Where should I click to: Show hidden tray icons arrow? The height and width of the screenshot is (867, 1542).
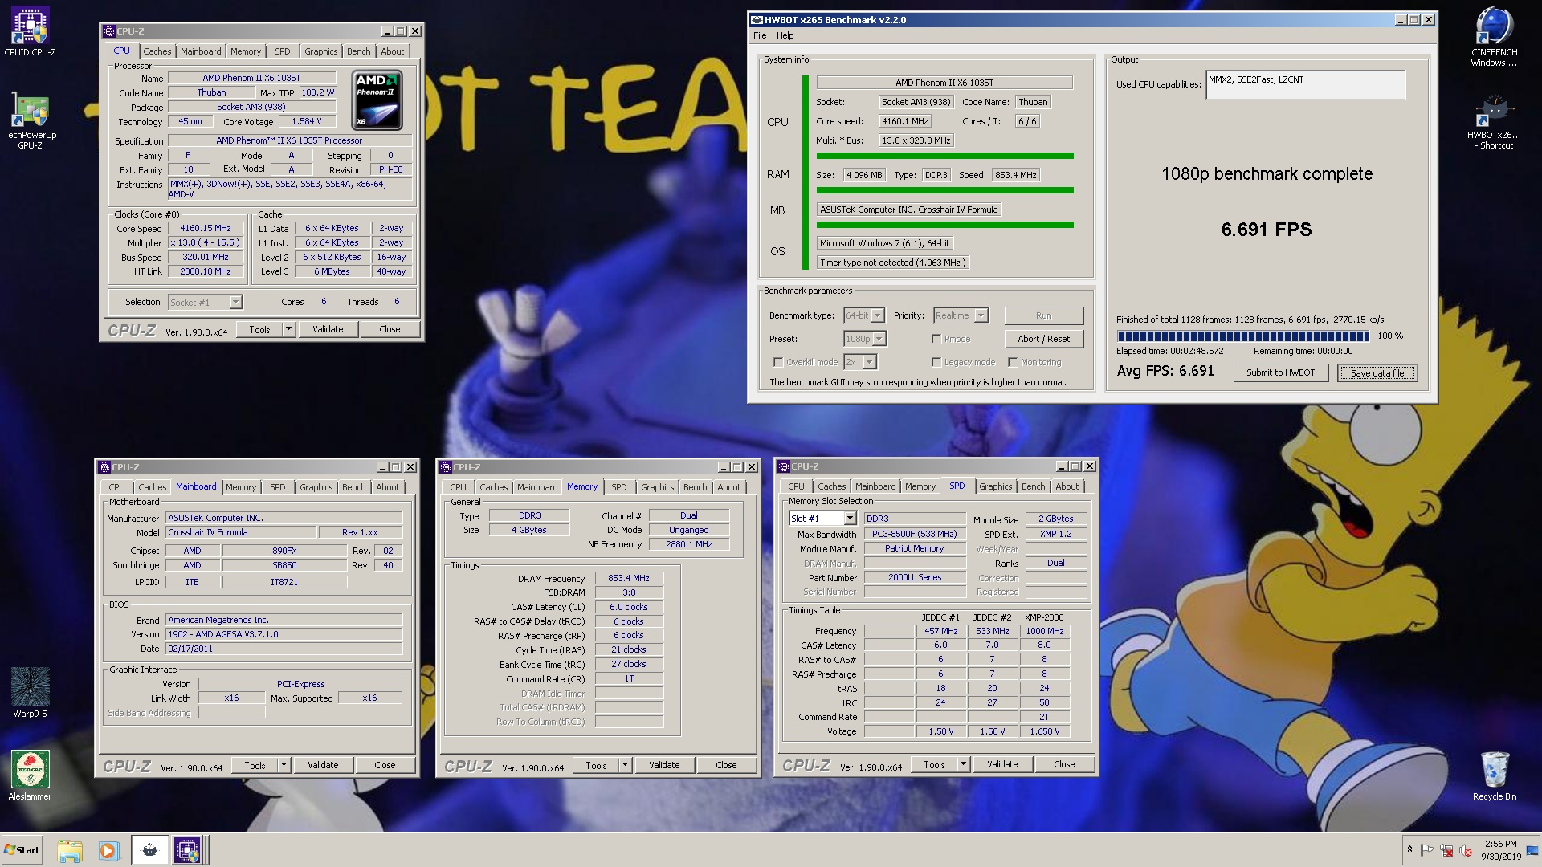point(1409,849)
